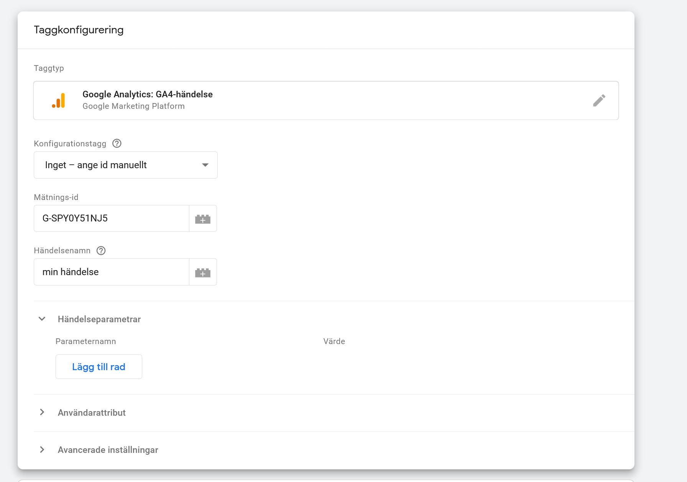
Task: Click the help icon next to Konfigurationstagg
Action: coord(117,143)
